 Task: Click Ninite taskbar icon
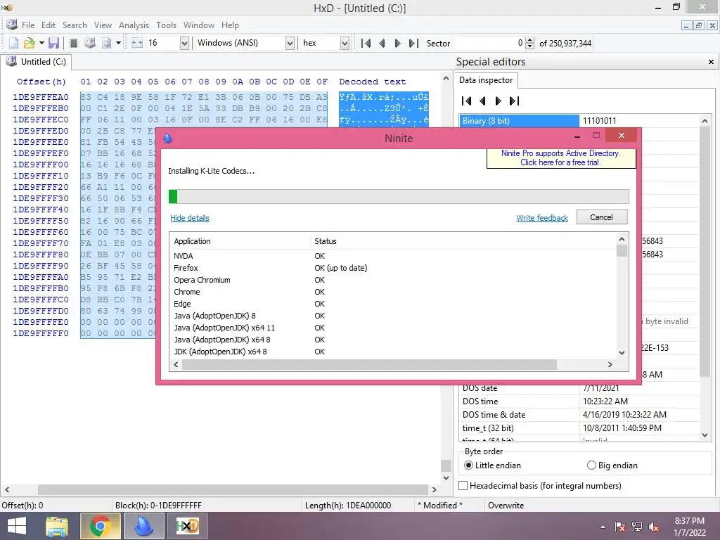[x=143, y=526]
